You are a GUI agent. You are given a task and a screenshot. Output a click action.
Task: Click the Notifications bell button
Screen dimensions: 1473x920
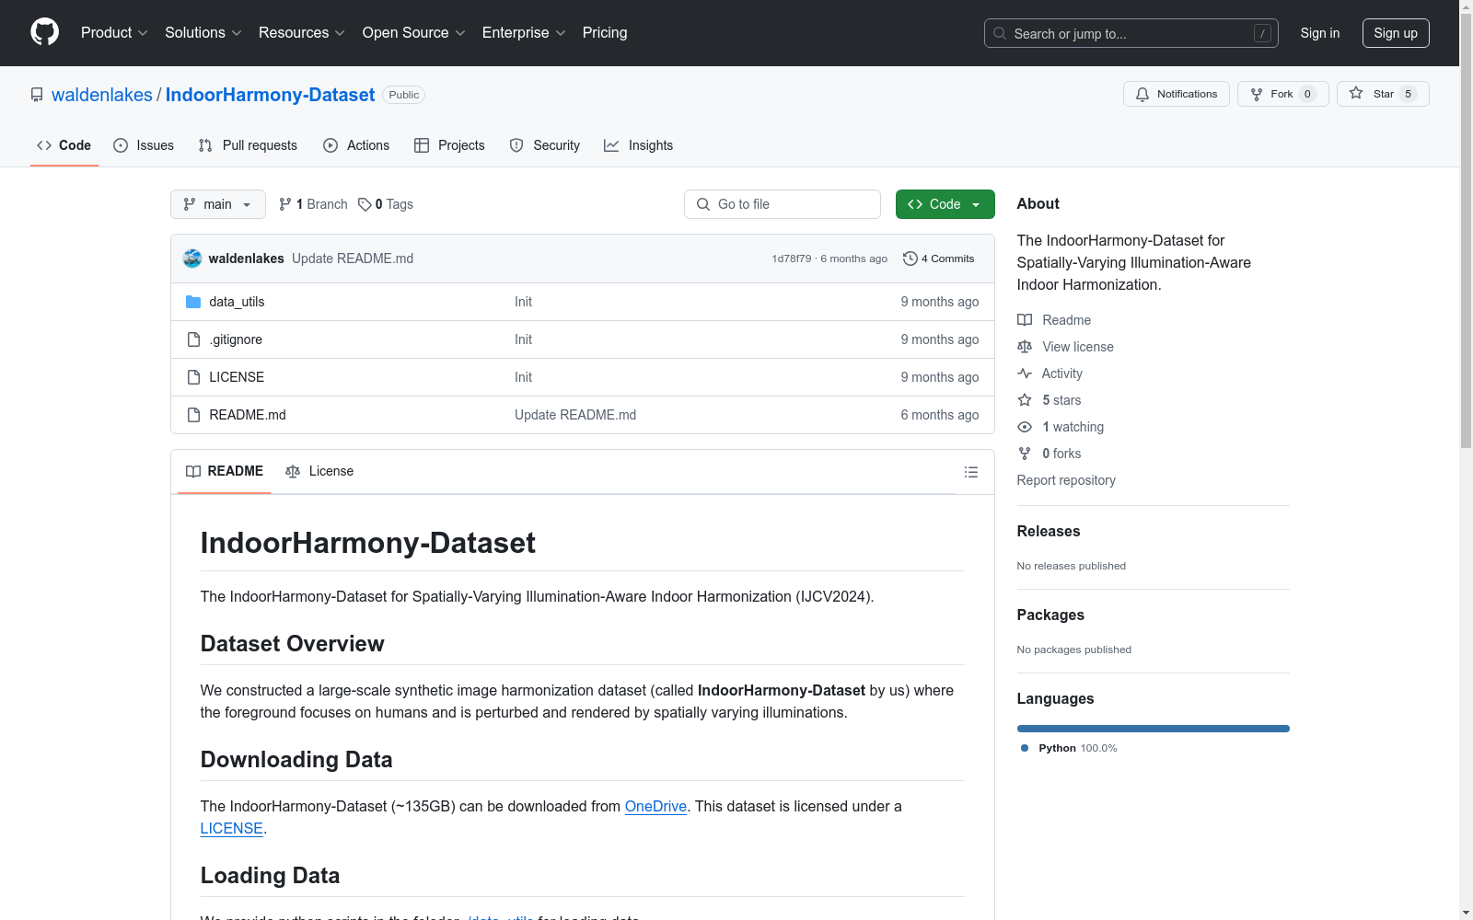coord(1176,94)
